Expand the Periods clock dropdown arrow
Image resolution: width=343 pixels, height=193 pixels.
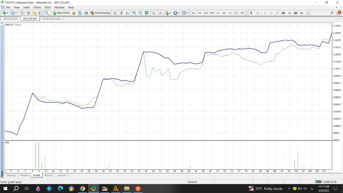pos(179,13)
